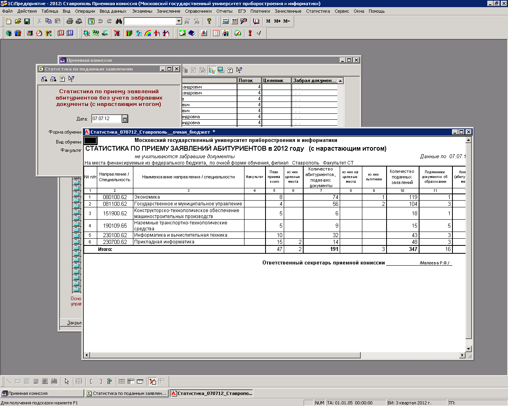Open the calendar picker next to the Дата field

125,119
